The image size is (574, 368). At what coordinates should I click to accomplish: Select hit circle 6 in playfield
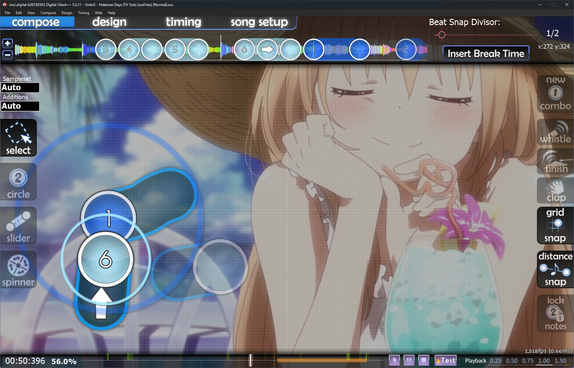(x=105, y=259)
